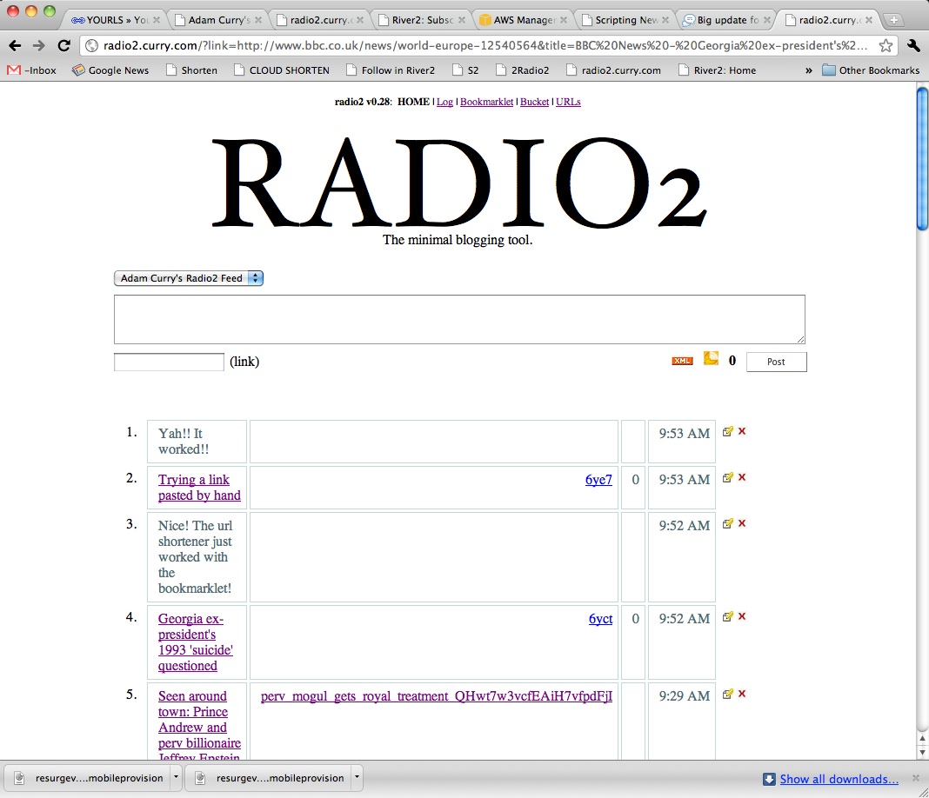The width and height of the screenshot is (929, 798).
Task: Open the 2Radio2 bookmark
Action: [523, 70]
